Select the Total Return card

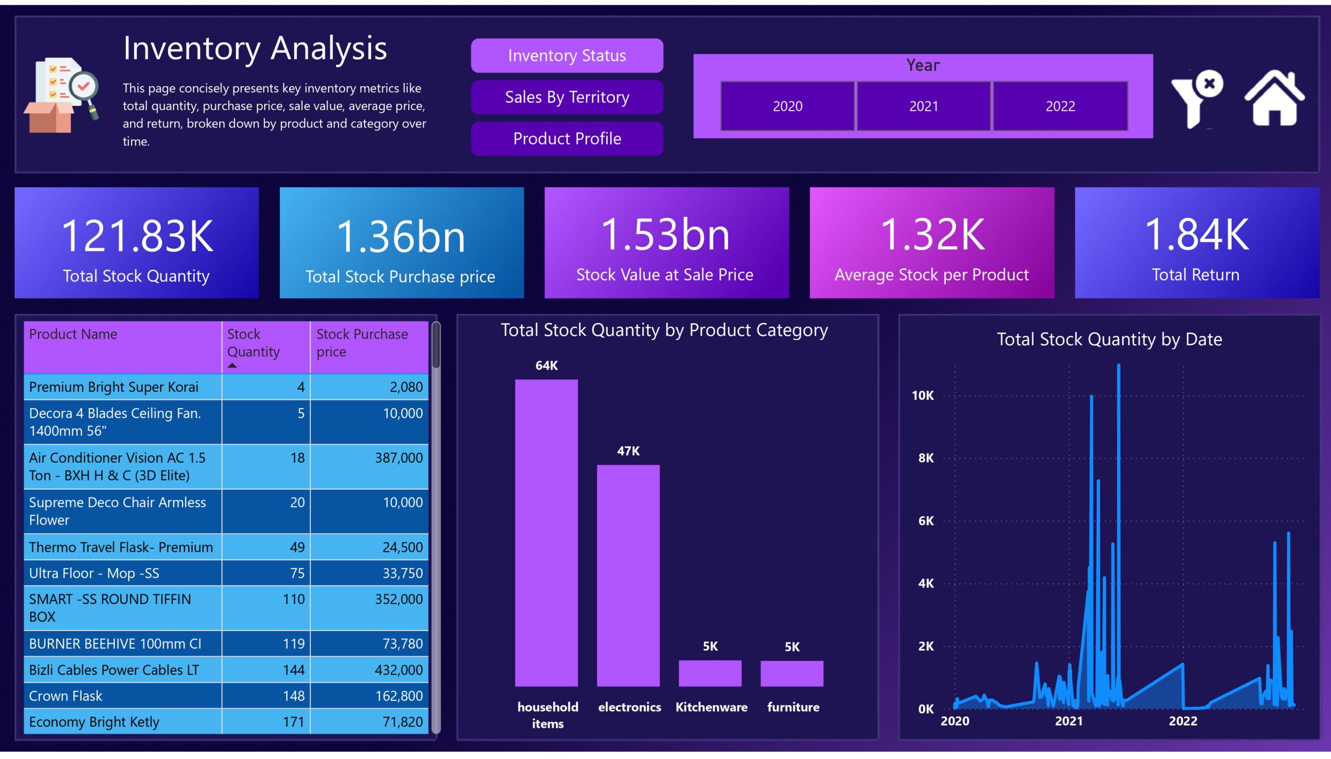point(1197,243)
